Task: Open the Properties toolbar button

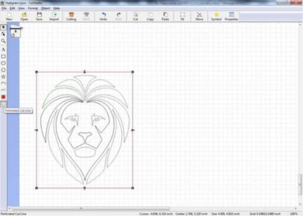Action: pyautogui.click(x=231, y=16)
